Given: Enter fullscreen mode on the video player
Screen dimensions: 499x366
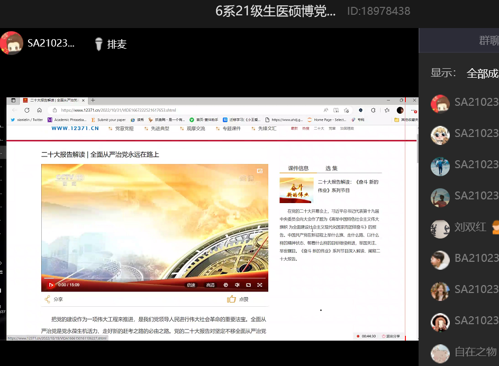Looking at the screenshot, I should point(260,285).
